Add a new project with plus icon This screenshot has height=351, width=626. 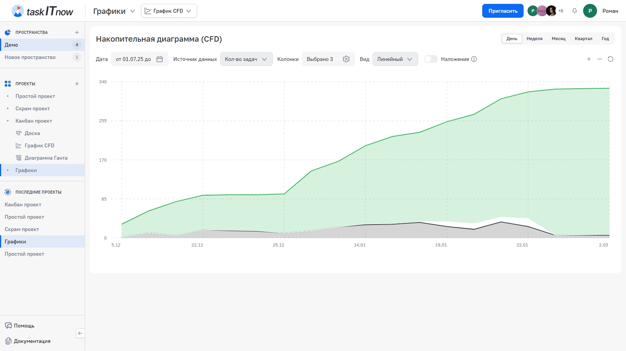click(77, 84)
